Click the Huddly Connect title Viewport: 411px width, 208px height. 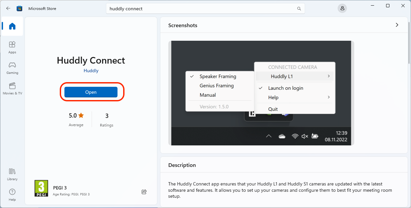[x=91, y=60]
